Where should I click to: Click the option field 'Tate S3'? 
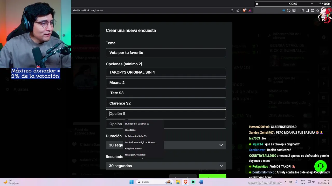166,93
